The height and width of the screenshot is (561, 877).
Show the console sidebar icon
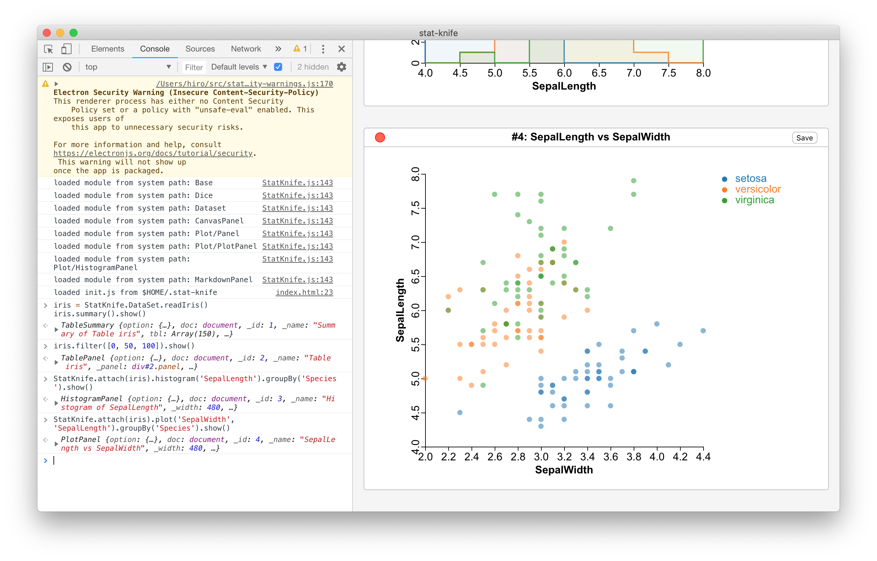(48, 67)
